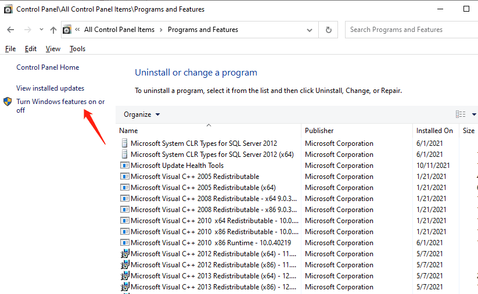
Task: Click icon of Visual C++ 2005 Redistributable (x64)
Action: tap(125, 187)
